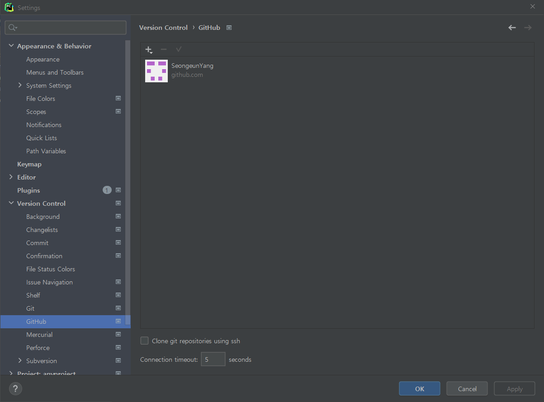Click the github.com server label

[x=187, y=75]
